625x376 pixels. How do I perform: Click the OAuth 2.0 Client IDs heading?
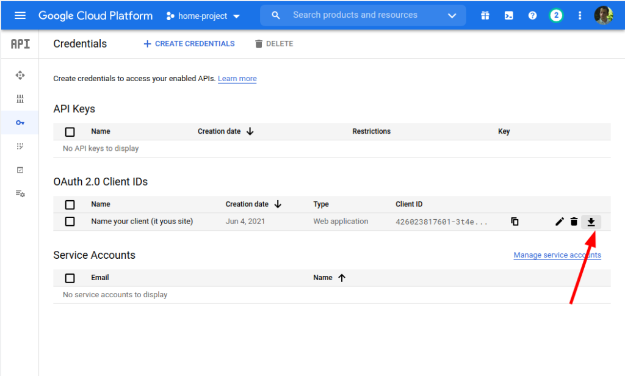101,182
